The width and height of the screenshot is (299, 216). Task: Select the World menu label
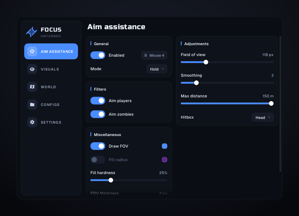click(48, 87)
